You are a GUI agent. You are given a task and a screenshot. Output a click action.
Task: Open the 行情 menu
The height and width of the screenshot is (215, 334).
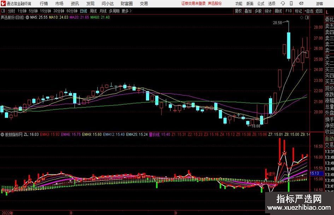coord(44,4)
